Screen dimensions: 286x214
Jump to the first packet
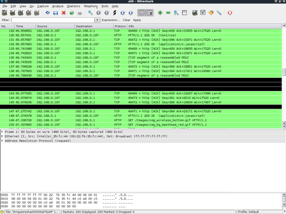pos(122,13)
